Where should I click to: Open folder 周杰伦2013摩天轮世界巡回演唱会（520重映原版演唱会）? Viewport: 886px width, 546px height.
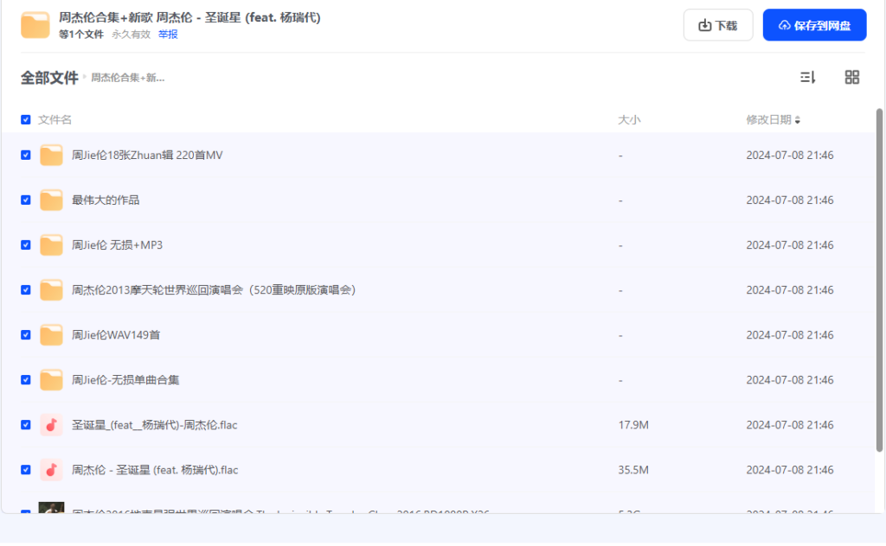click(x=214, y=290)
